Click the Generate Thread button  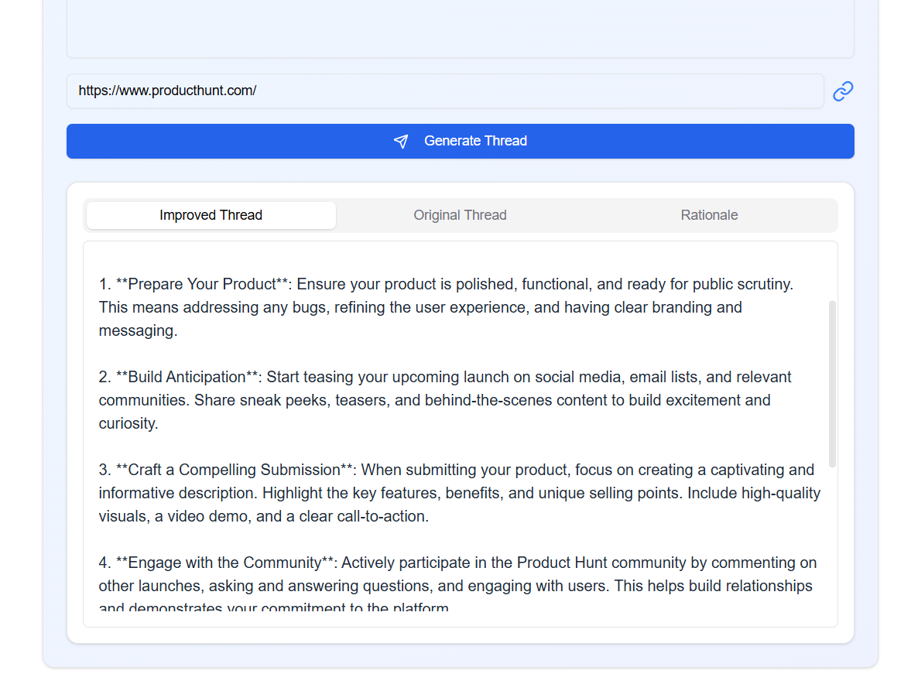pos(461,141)
